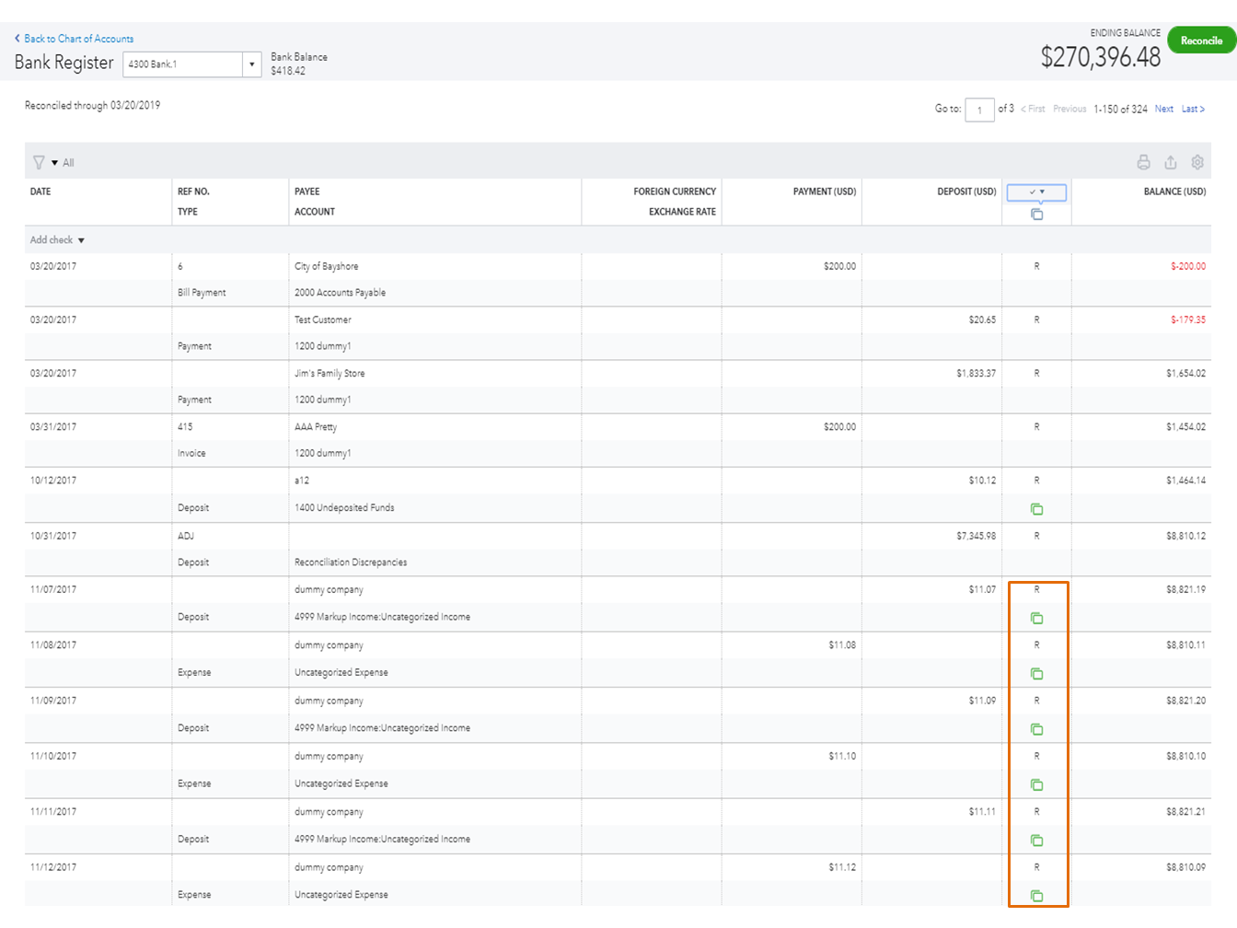
Task: Open the register settings gear icon
Action: point(1197,161)
